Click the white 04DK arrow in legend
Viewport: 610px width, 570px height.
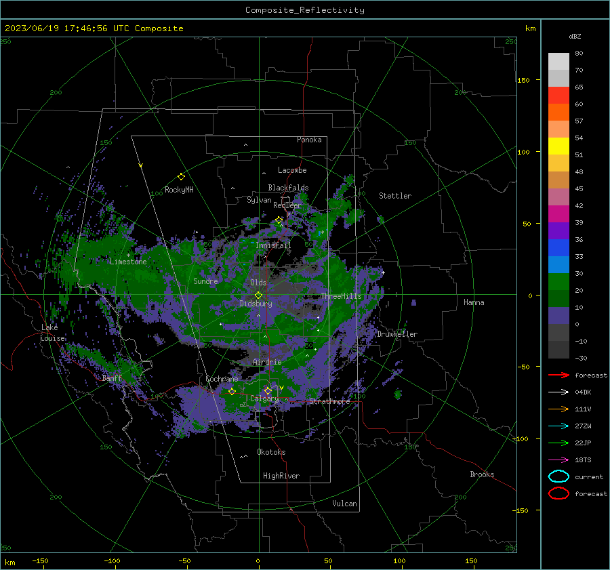[558, 392]
